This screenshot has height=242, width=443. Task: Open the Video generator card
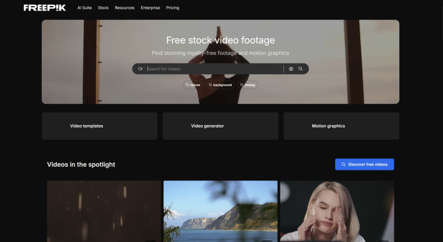point(221,126)
